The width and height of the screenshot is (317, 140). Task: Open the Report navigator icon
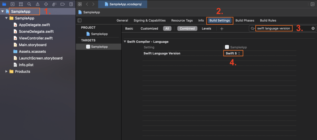[x=71, y=4]
